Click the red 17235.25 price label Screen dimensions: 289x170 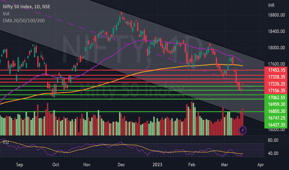point(277,84)
